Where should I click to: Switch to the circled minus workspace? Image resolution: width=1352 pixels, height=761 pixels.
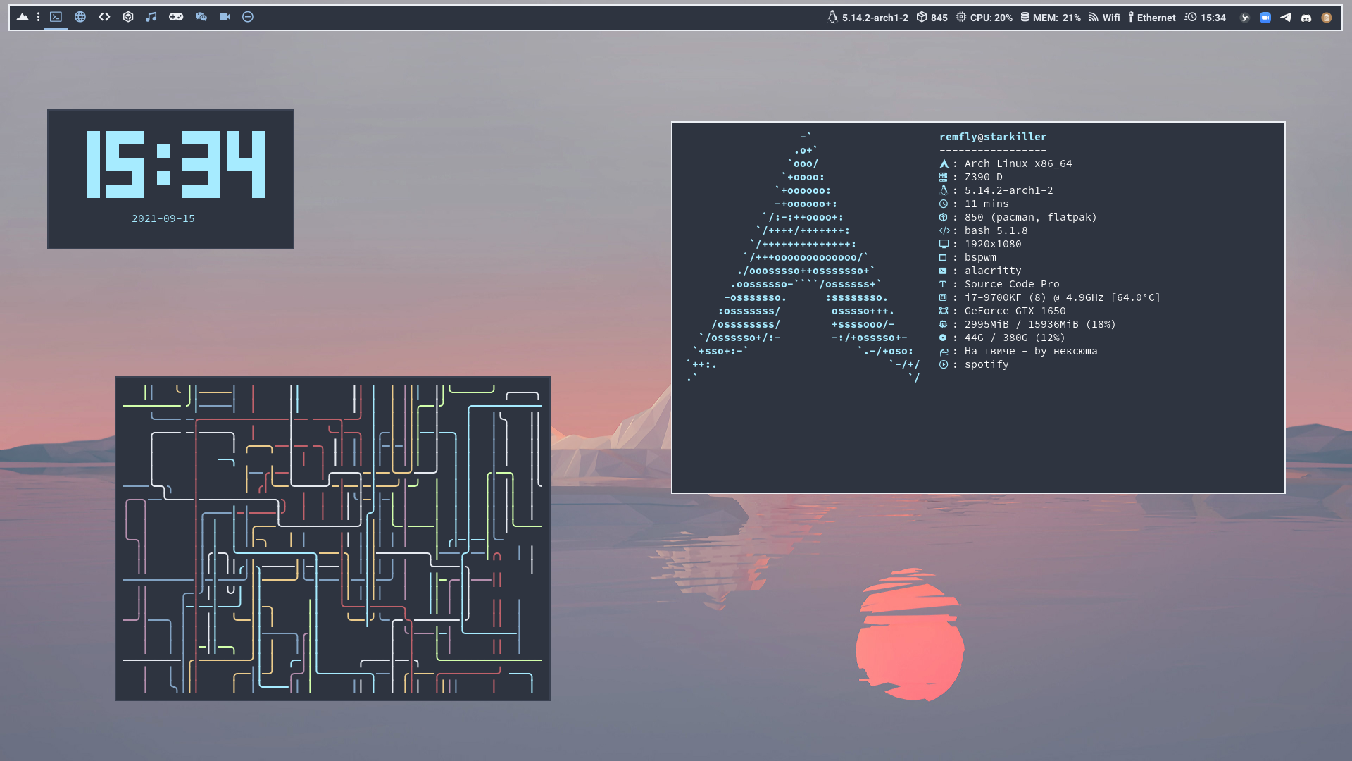pos(248,17)
